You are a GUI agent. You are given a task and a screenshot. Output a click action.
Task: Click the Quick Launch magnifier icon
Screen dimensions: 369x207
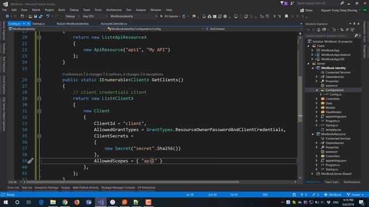point(342,3)
